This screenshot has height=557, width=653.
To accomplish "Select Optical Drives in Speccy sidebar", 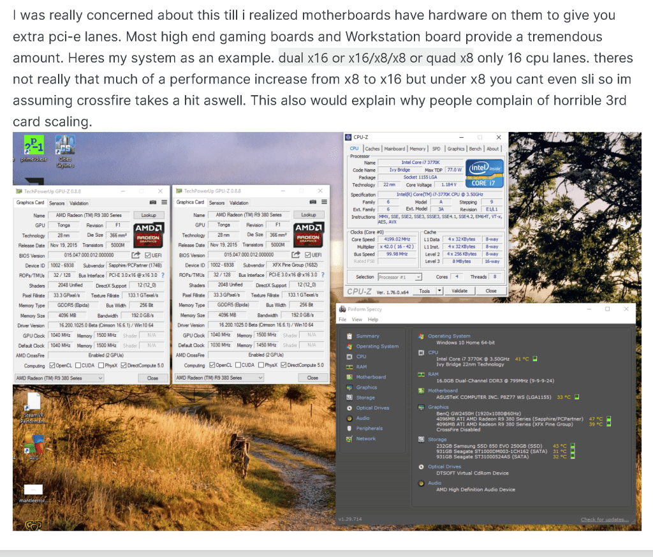I will tap(372, 408).
